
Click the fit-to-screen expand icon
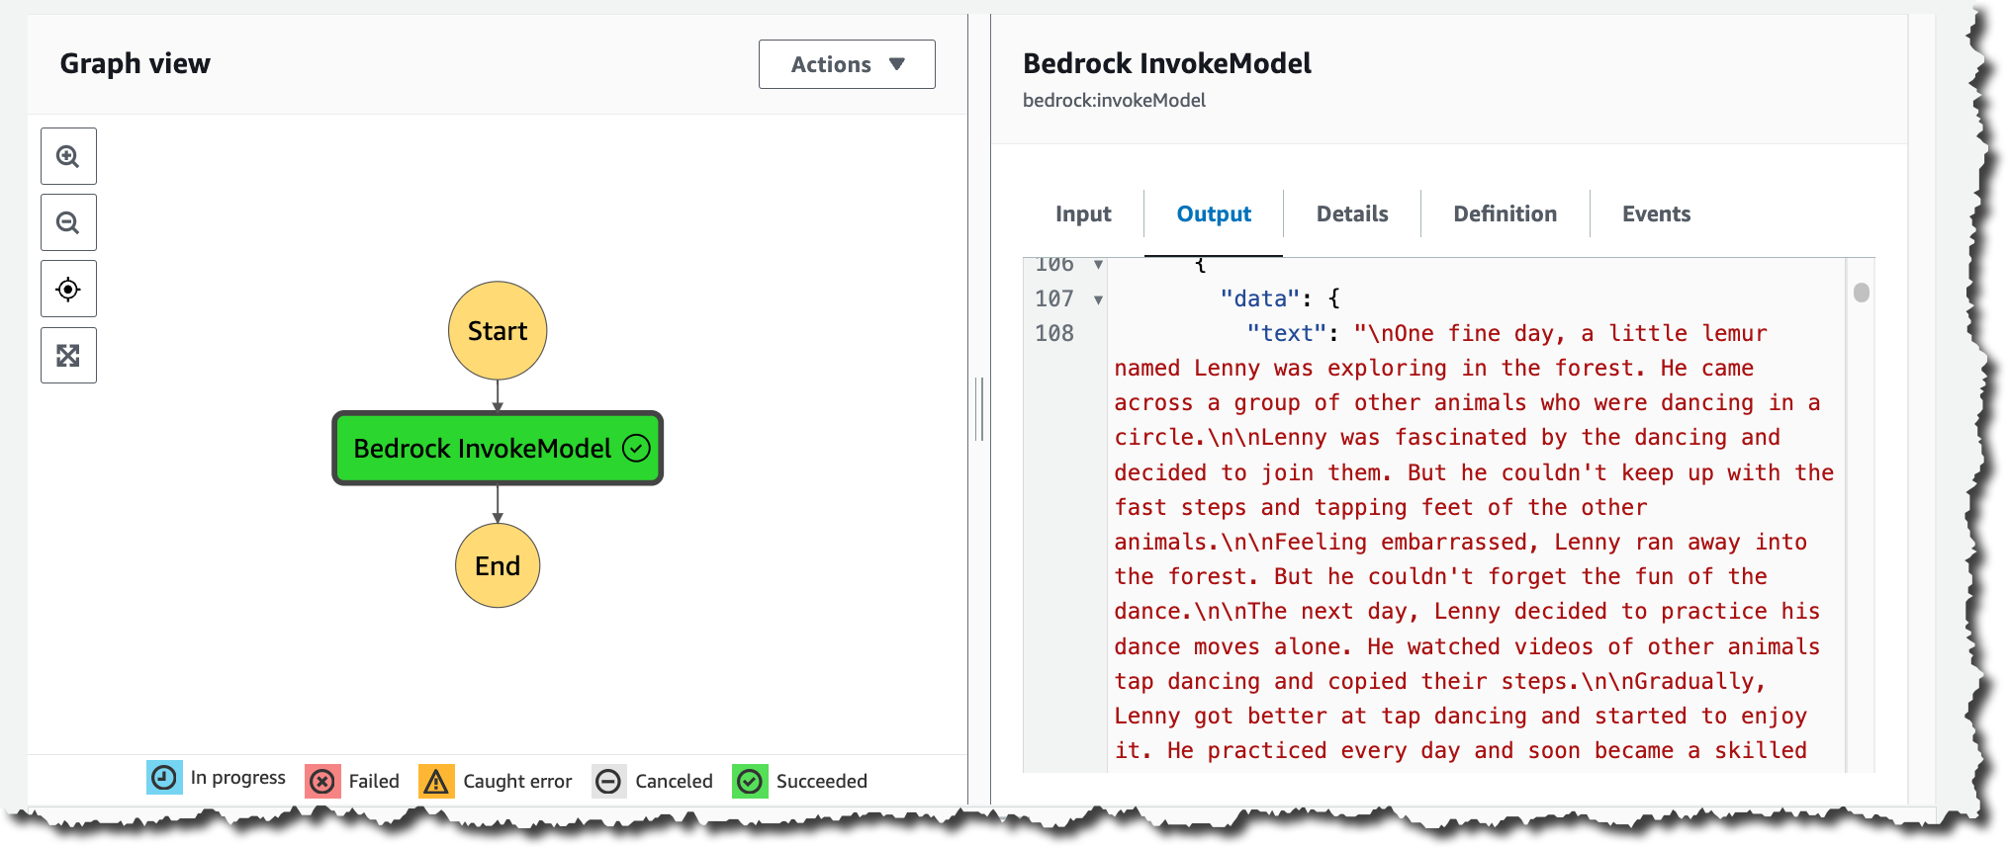point(68,356)
